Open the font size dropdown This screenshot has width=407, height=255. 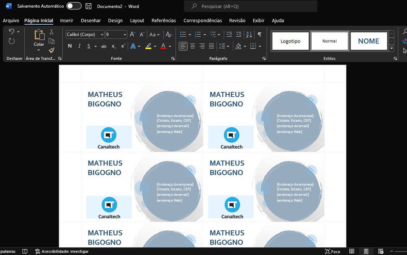coord(125,35)
